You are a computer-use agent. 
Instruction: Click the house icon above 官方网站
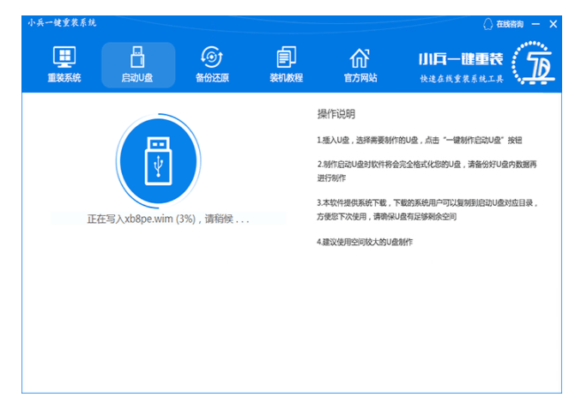[x=360, y=57]
